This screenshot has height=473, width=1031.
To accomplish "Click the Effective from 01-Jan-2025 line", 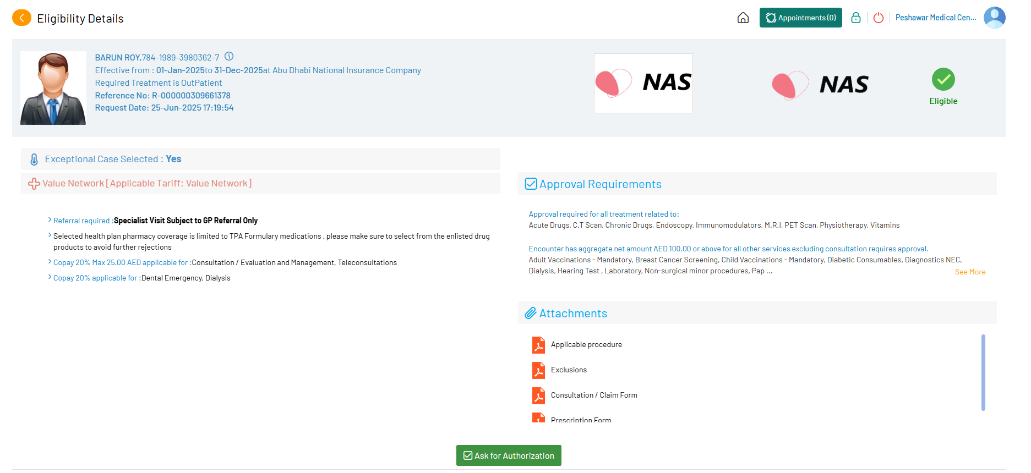I will [258, 70].
